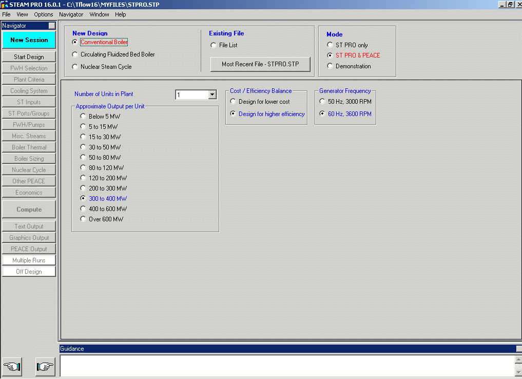
Task: Open the Options menu
Action: [x=44, y=14]
